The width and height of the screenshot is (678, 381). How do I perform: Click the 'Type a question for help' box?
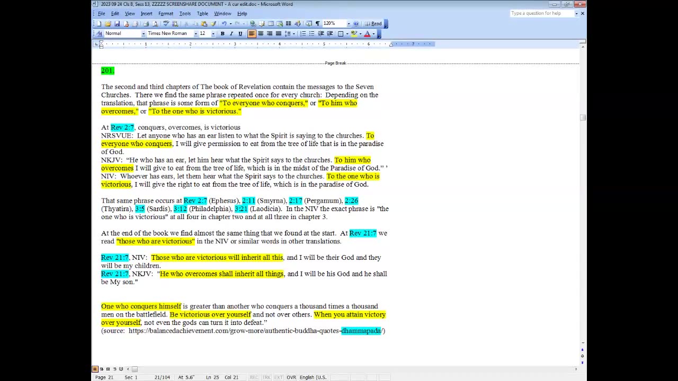(x=541, y=13)
